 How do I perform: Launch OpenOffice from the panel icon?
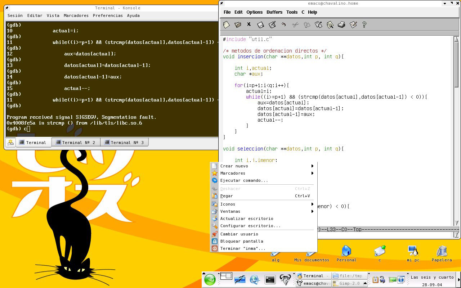click(240, 280)
